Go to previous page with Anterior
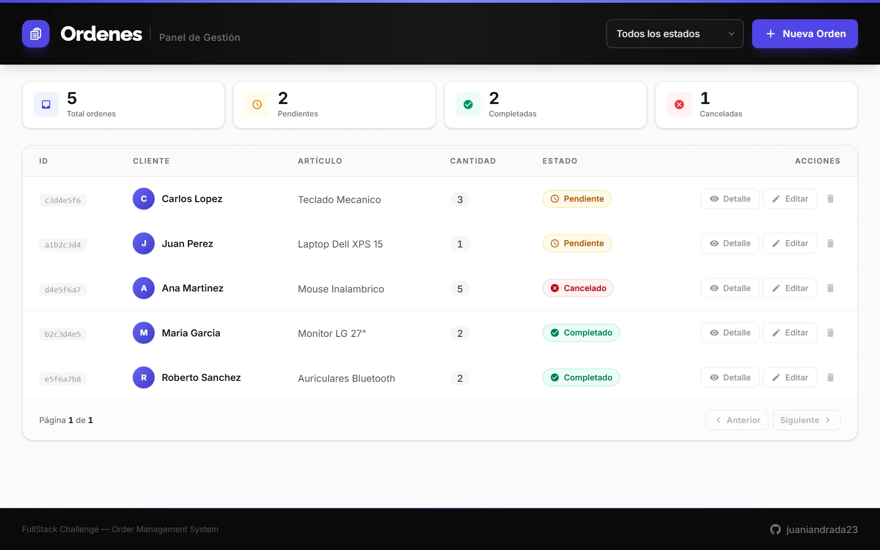 737,420
